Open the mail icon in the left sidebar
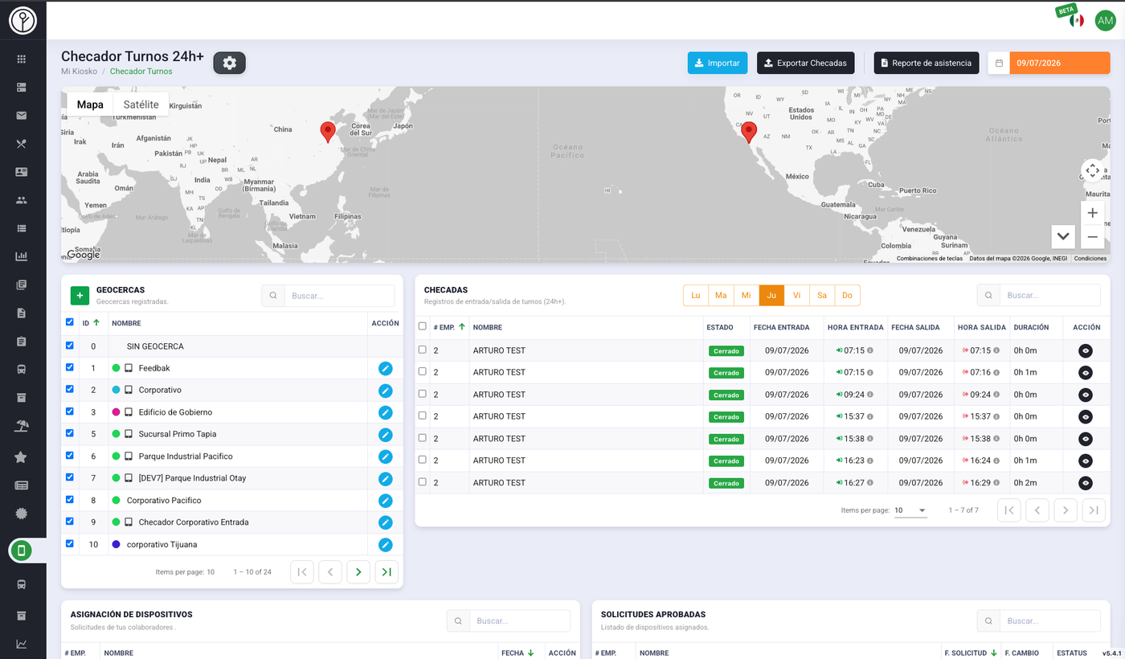The image size is (1125, 659). [x=22, y=115]
